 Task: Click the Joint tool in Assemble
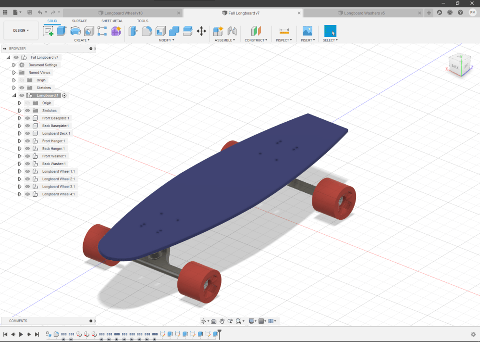pyautogui.click(x=232, y=31)
